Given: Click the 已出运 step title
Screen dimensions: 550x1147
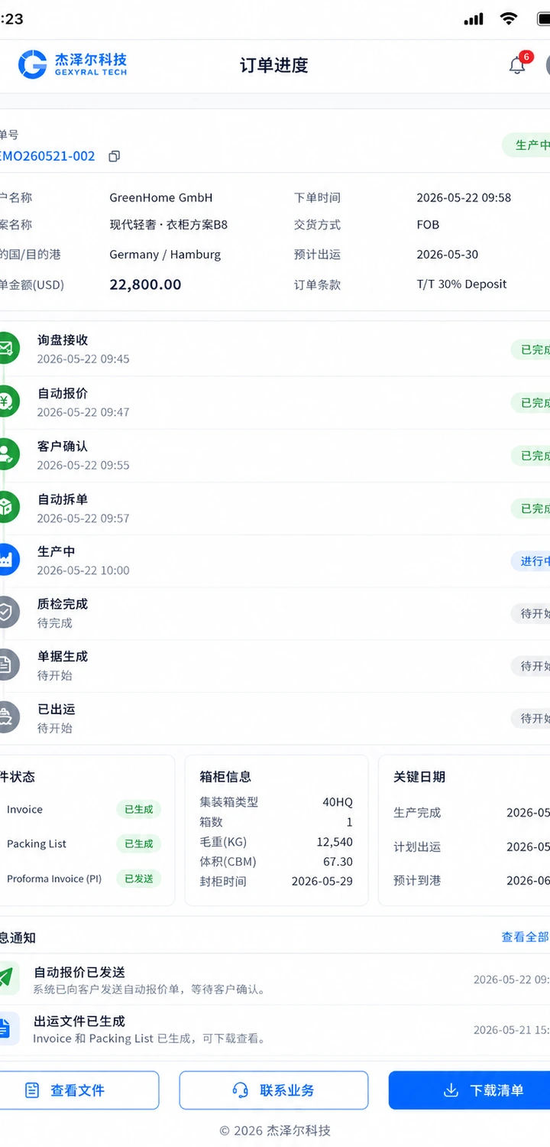Looking at the screenshot, I should click(57, 709).
